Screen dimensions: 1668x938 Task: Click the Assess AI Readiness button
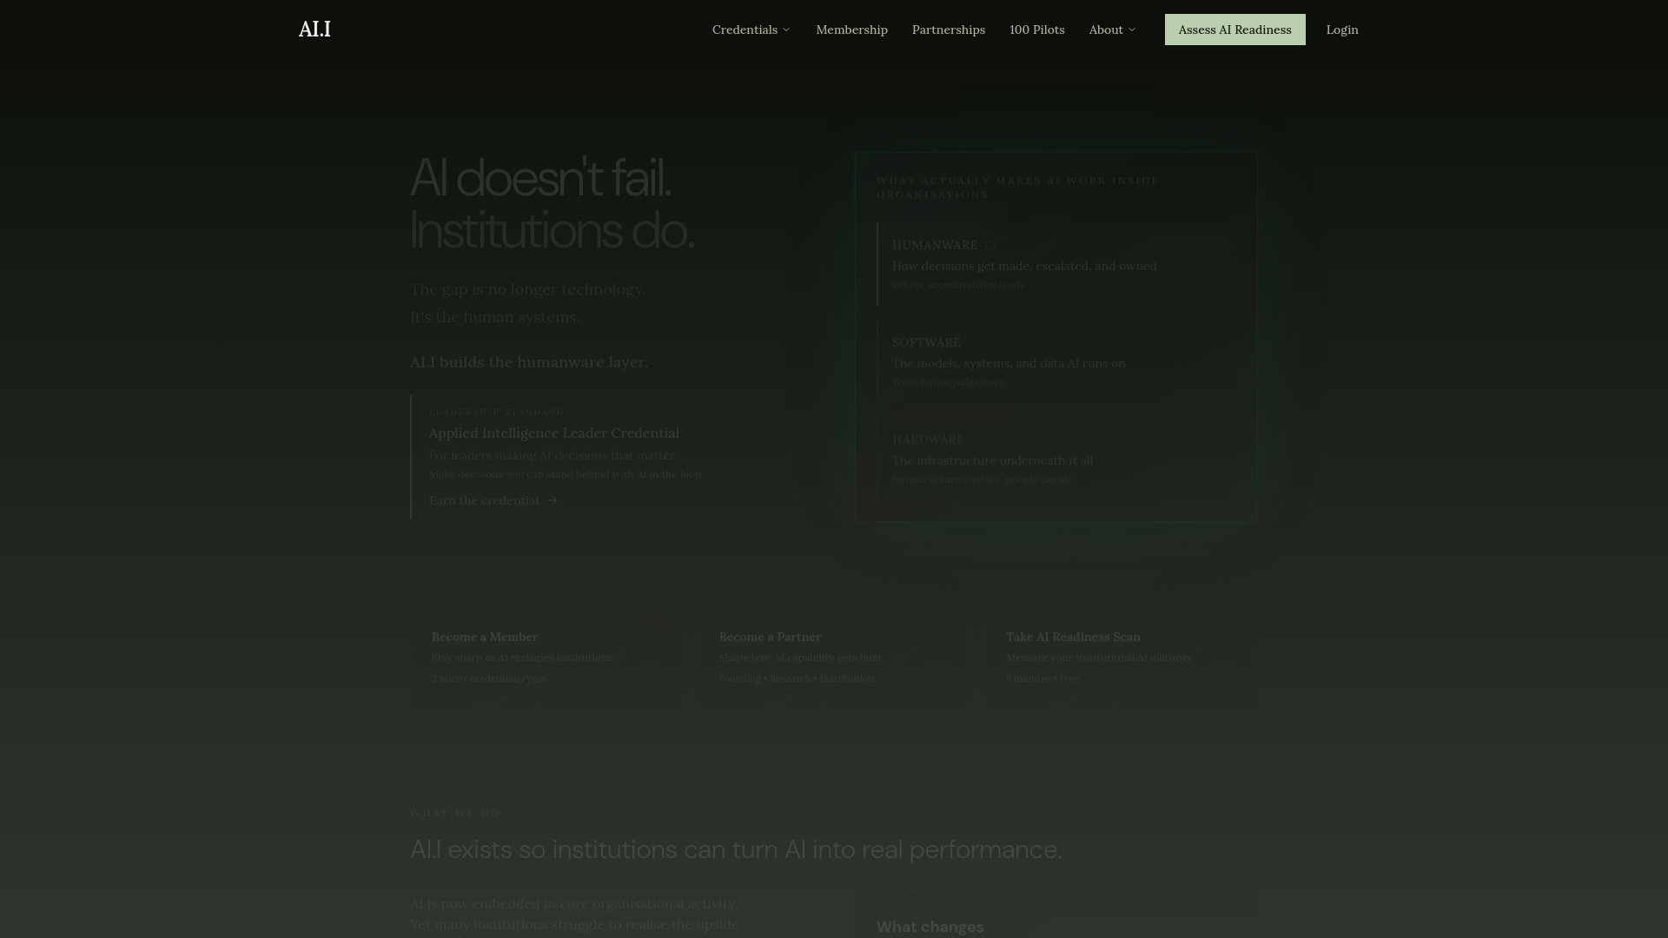click(1234, 30)
